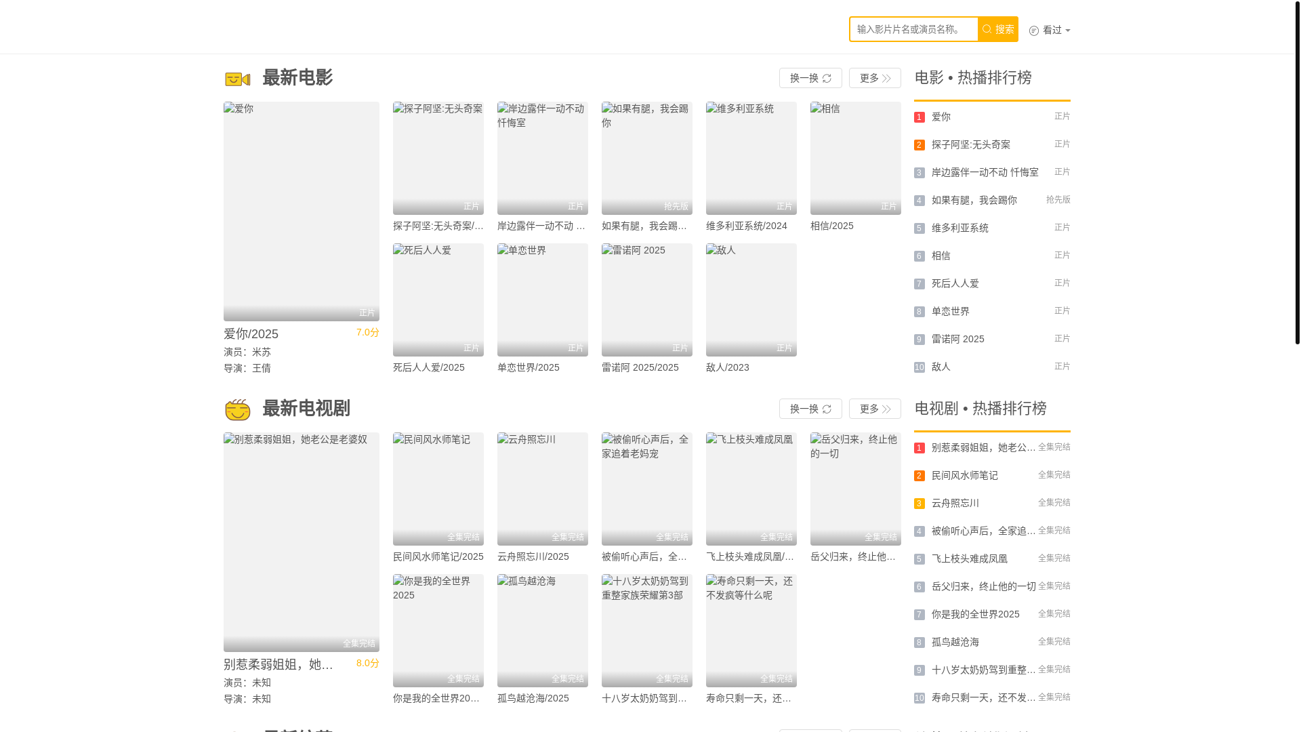1301x732 pixels.
Task: Click the 死后人人爱/2025 title link
Action: point(429,367)
